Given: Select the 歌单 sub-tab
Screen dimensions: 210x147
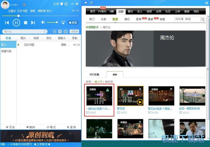Looking at the screenshot, I should coord(139,19).
